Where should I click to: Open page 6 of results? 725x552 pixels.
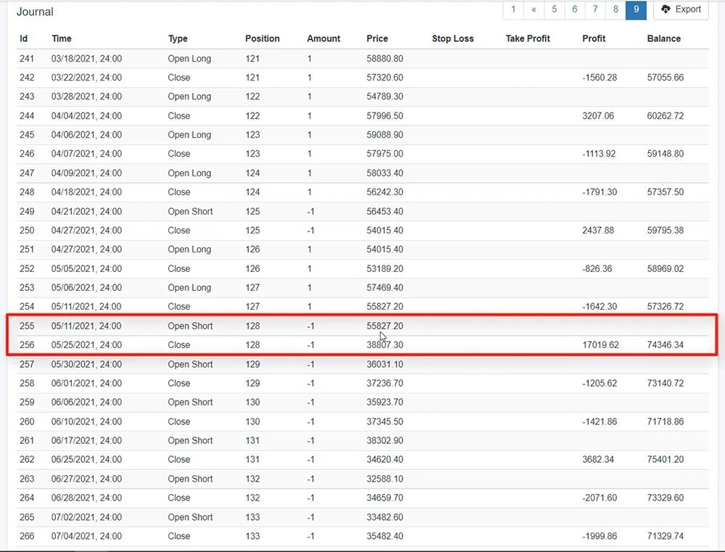coord(574,9)
